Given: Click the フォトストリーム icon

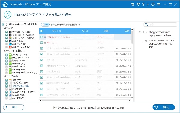Looking at the screenshot, I should coord(10,35).
